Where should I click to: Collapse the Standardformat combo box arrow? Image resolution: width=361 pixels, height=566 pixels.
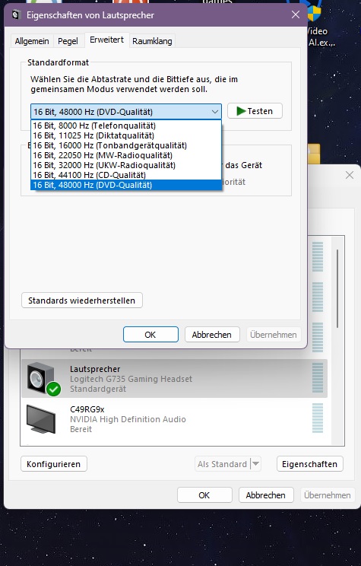(x=215, y=112)
